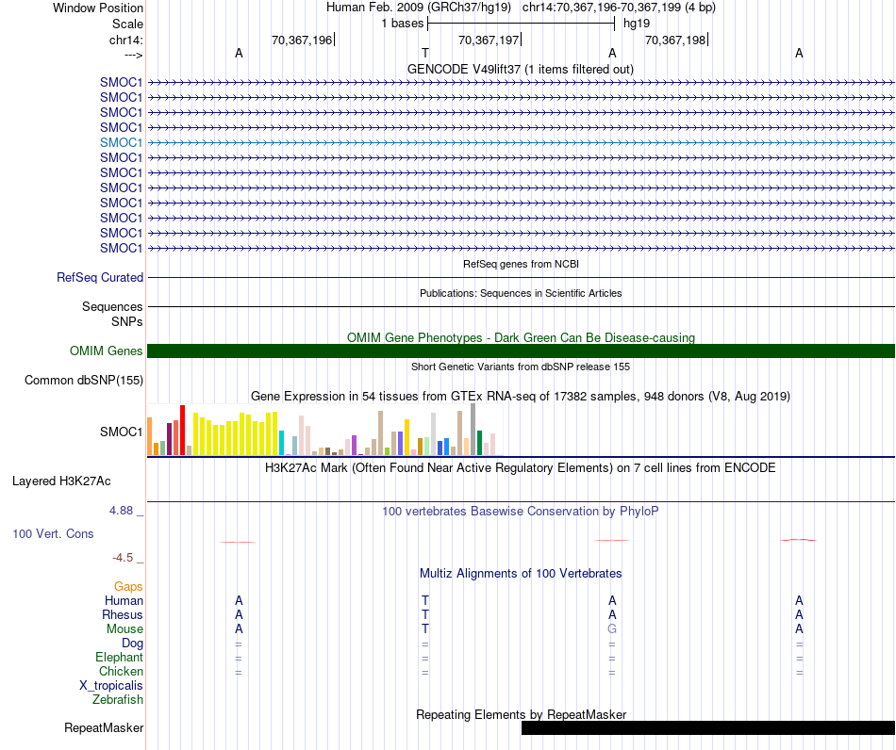Screen dimensions: 896x750
Task: Select the OMIM Genes label
Action: click(106, 351)
